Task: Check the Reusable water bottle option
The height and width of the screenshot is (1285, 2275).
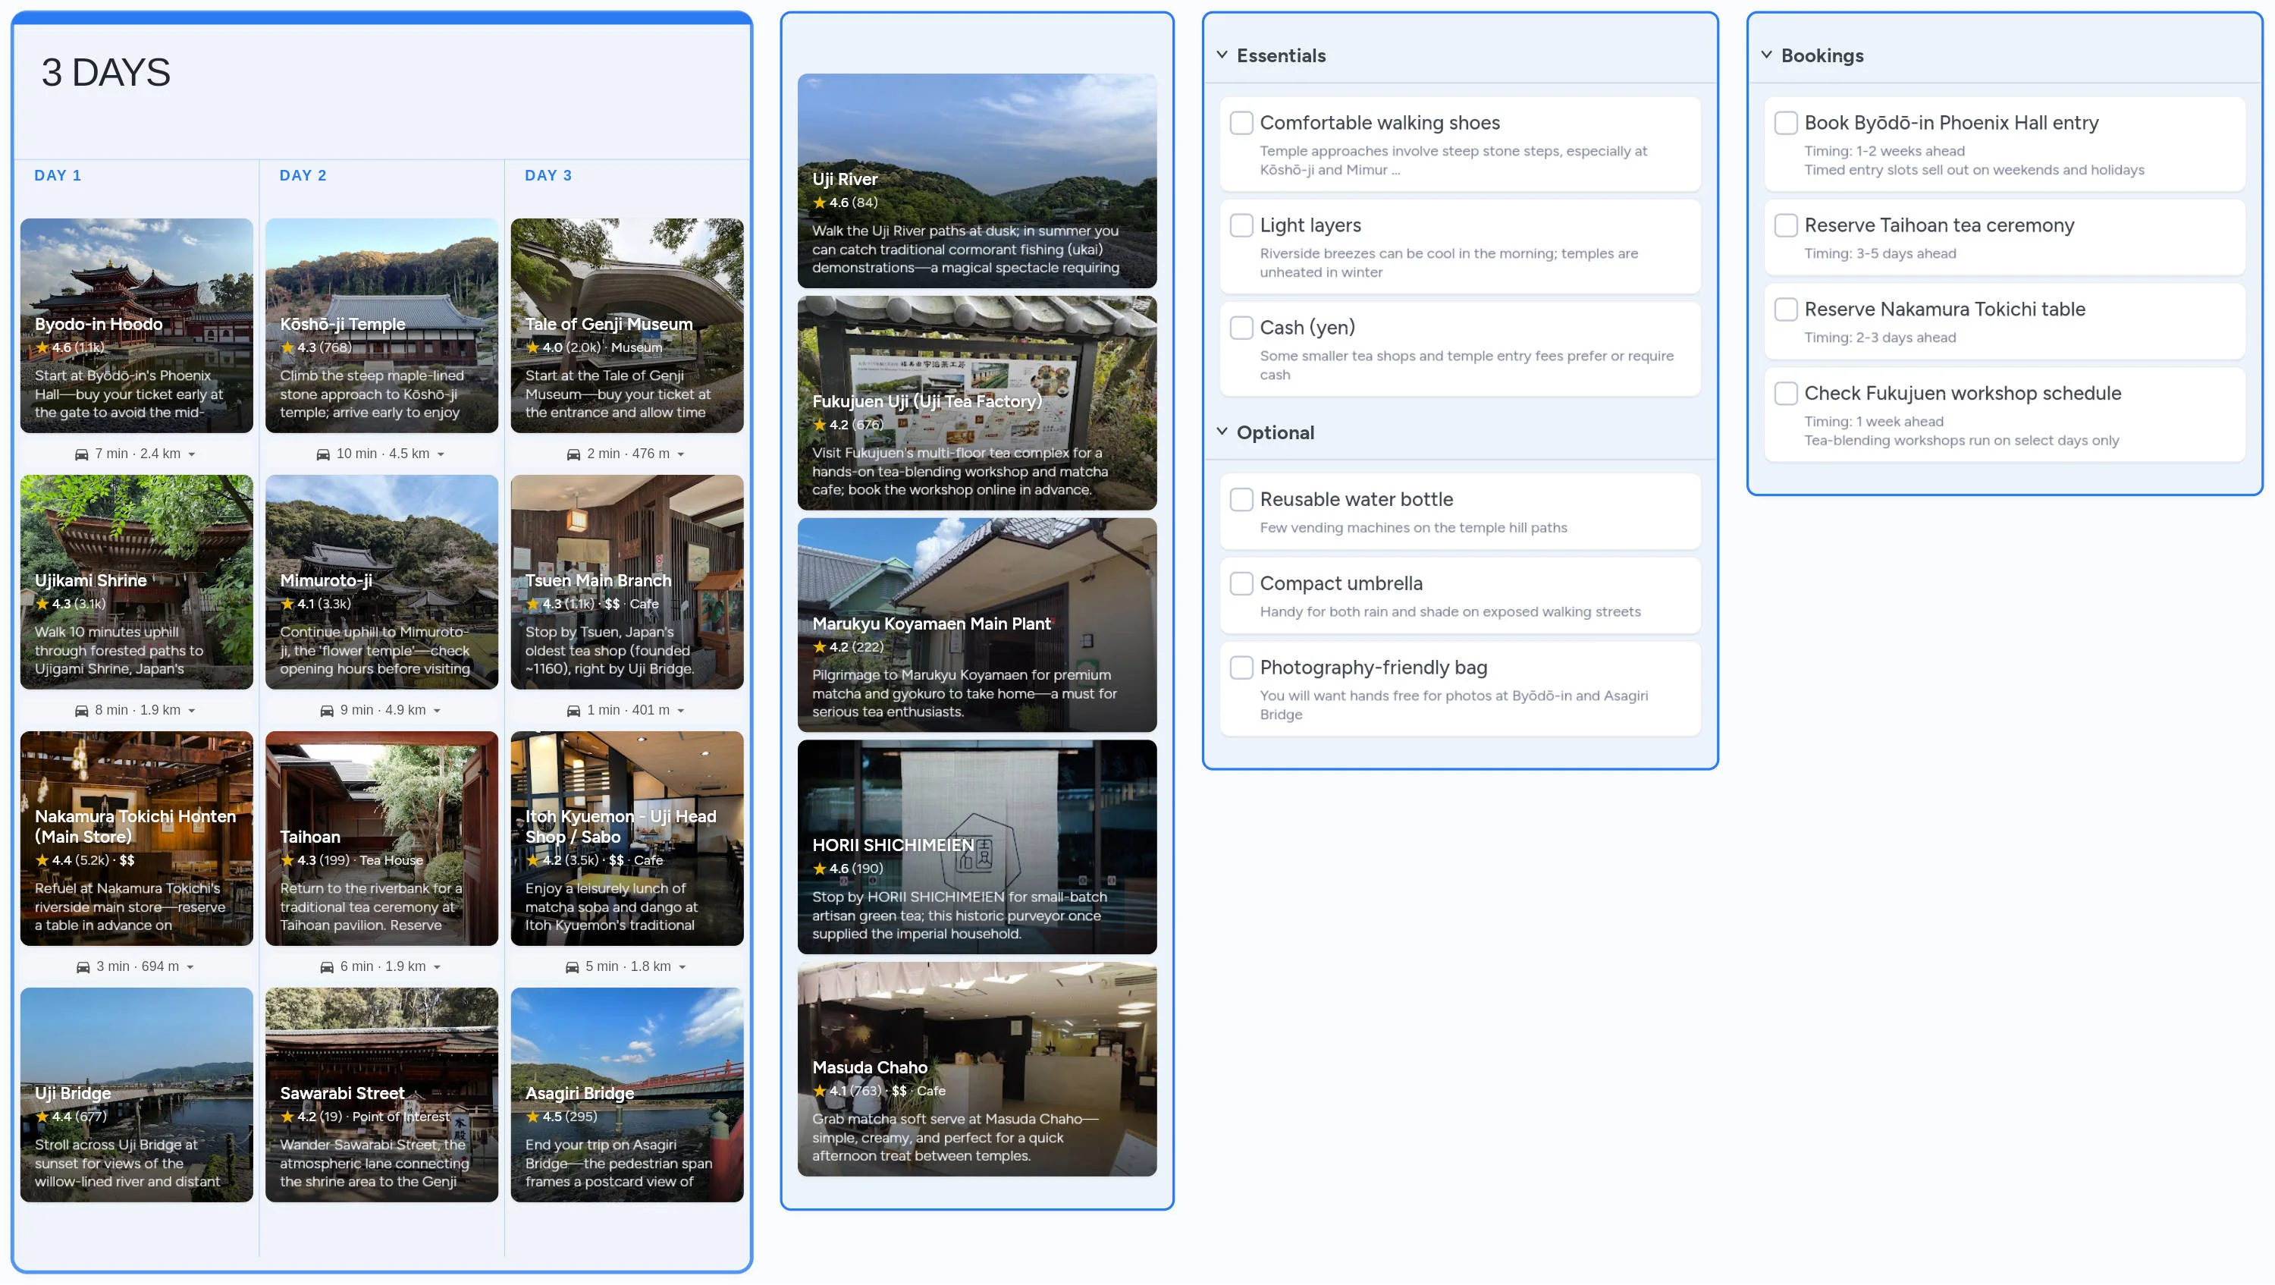Action: [1241, 499]
